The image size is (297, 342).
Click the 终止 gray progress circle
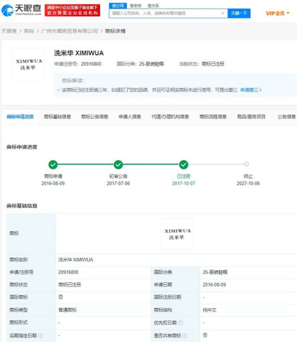tap(247, 164)
